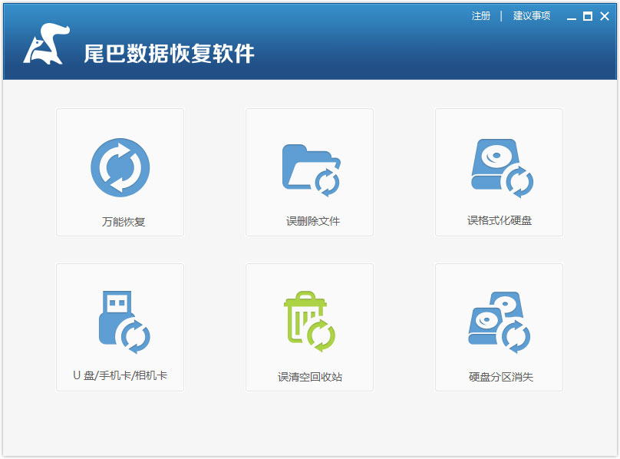Click the 万能恢复 circular arrows icon
The width and height of the screenshot is (620, 459).
click(x=120, y=167)
